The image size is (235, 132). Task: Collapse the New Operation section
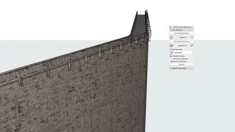[x=171, y=30]
